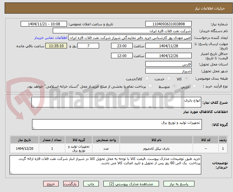This screenshot has width=233, height=192.
Task: Click the resize handle of buyer notes box
Action: (11, 173)
